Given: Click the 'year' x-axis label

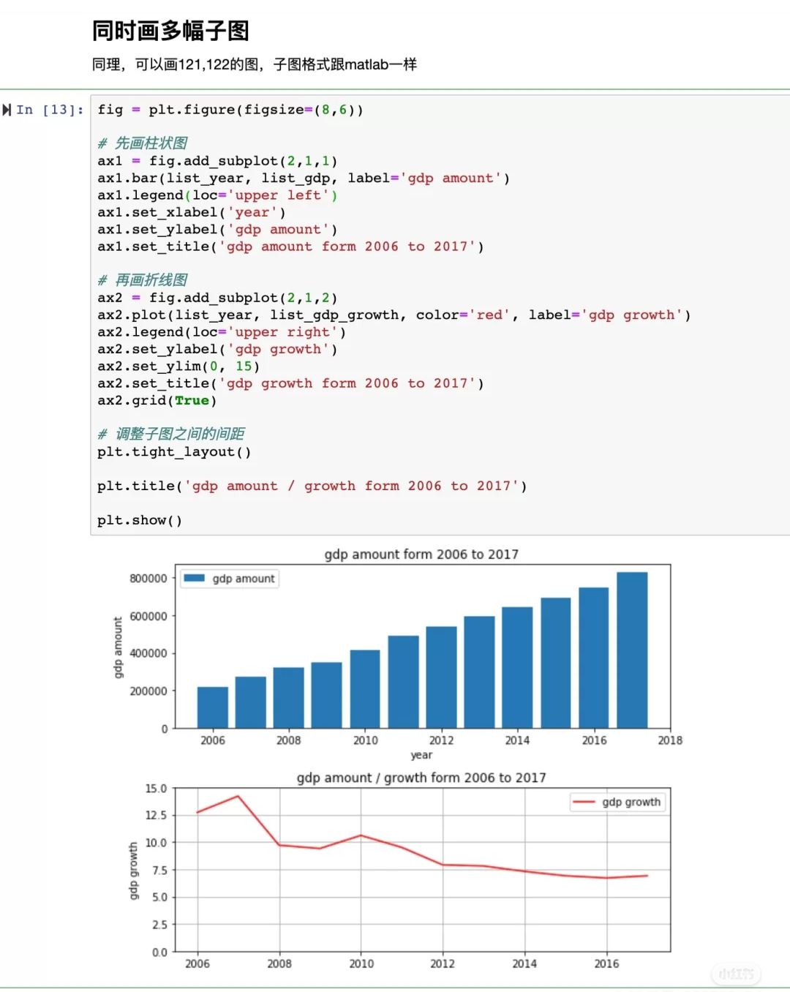Looking at the screenshot, I should (x=421, y=755).
